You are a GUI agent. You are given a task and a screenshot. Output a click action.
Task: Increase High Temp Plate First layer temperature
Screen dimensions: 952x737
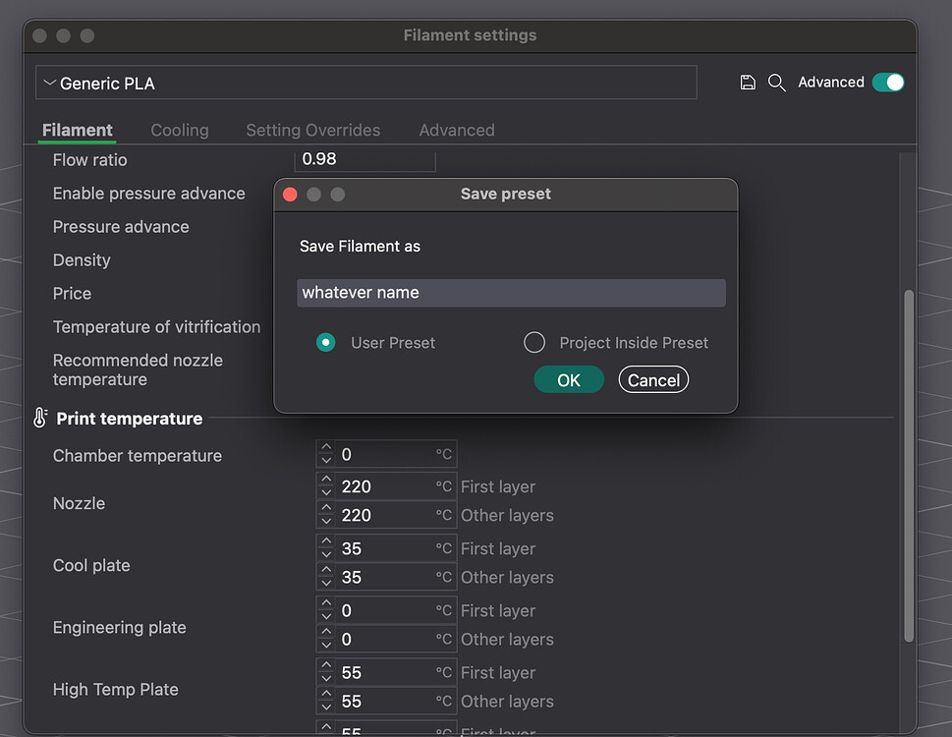[x=326, y=664]
